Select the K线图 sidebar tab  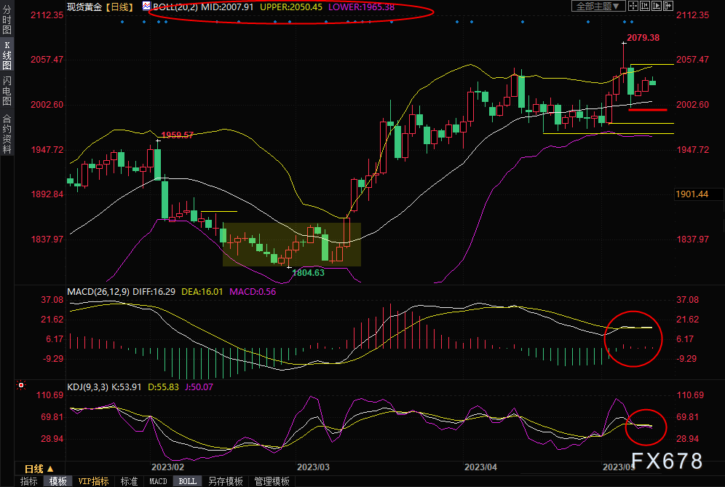(x=7, y=58)
